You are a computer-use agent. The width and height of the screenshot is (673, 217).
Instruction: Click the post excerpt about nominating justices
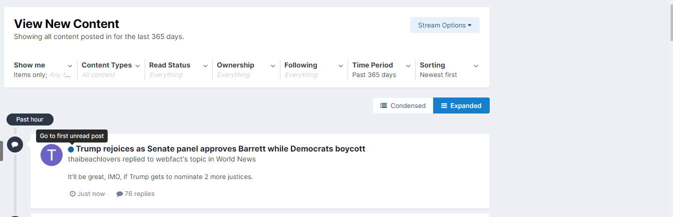click(x=160, y=176)
